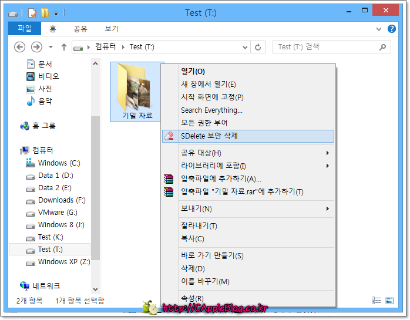Open 음악 library in the navigation pane
The width and height of the screenshot is (410, 320).
click(39, 101)
